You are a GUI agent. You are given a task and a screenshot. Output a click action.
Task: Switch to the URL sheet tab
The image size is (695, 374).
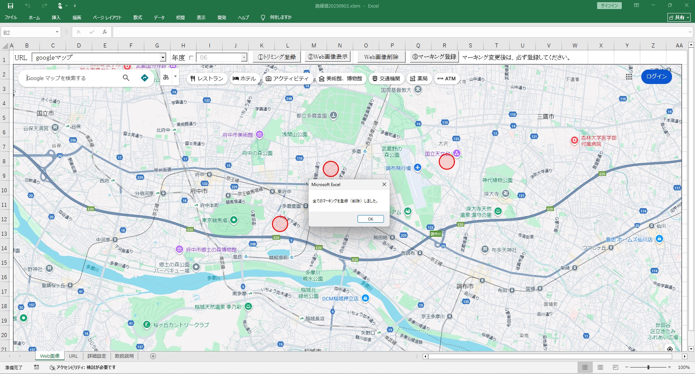pyautogui.click(x=73, y=356)
